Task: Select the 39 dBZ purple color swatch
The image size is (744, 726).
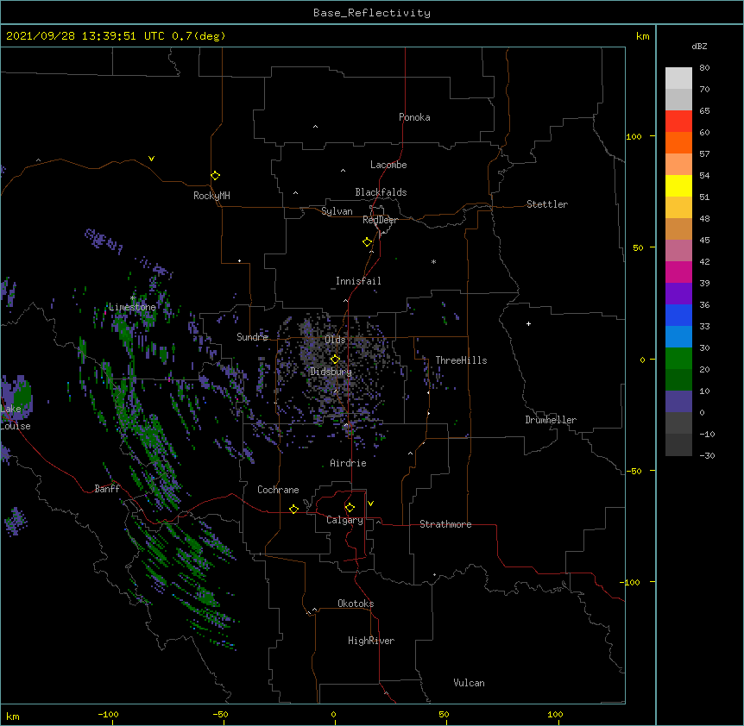Action: [678, 293]
